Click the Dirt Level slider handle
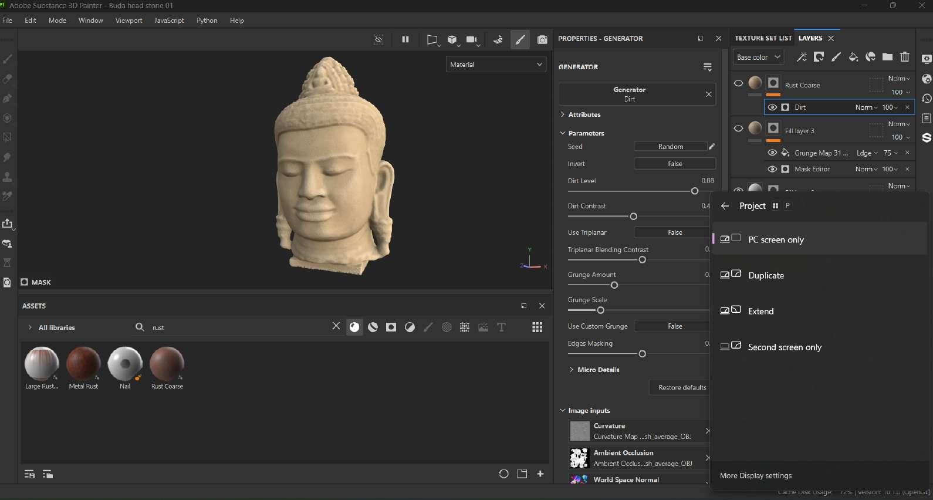933x500 pixels. click(695, 191)
